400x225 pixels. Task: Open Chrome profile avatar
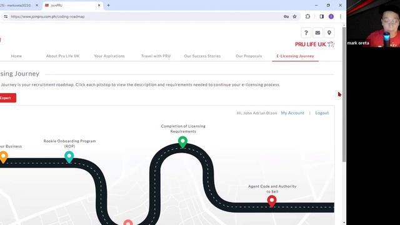pyautogui.click(x=331, y=17)
